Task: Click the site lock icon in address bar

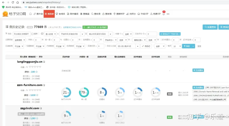Action: [x=23, y=3]
